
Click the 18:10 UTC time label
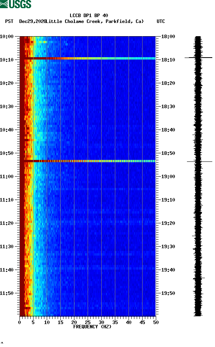coord(168,60)
